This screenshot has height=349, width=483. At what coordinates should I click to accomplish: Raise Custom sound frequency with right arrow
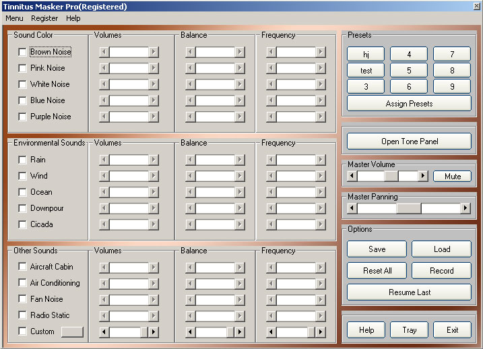(x=321, y=331)
